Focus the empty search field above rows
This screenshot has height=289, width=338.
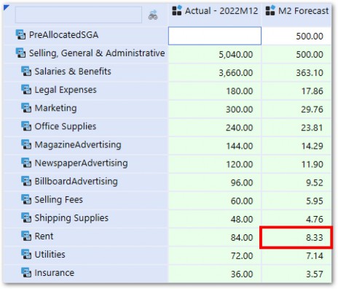[79, 15]
